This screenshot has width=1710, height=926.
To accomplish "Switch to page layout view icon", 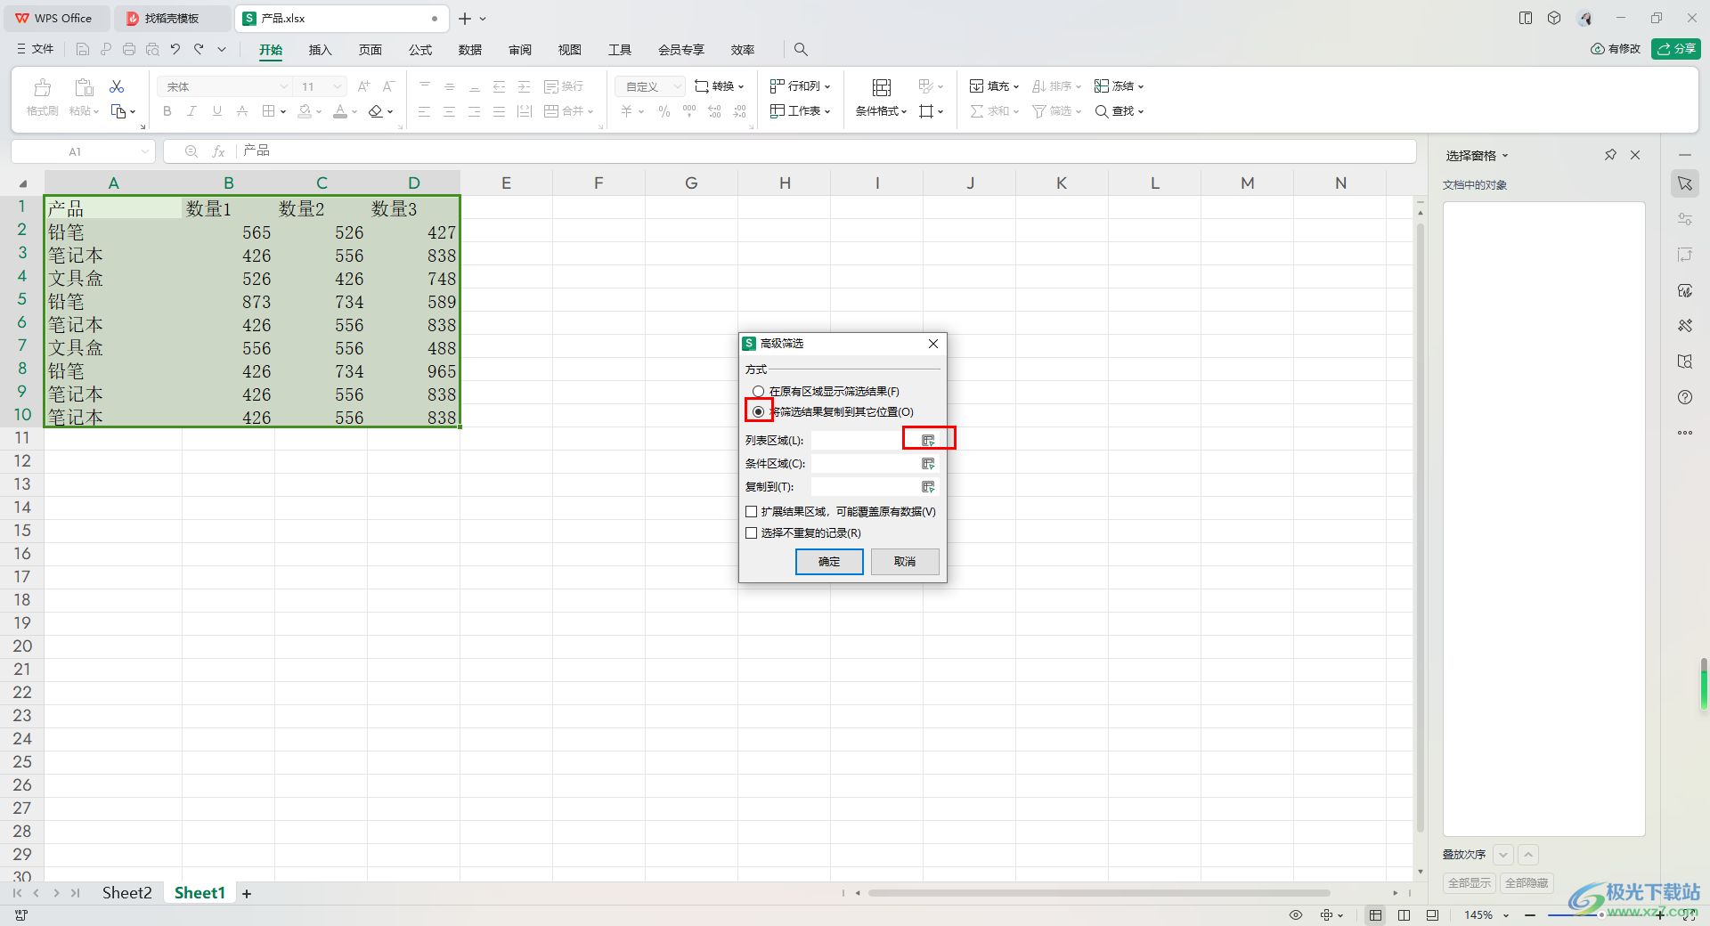I will point(1404,915).
